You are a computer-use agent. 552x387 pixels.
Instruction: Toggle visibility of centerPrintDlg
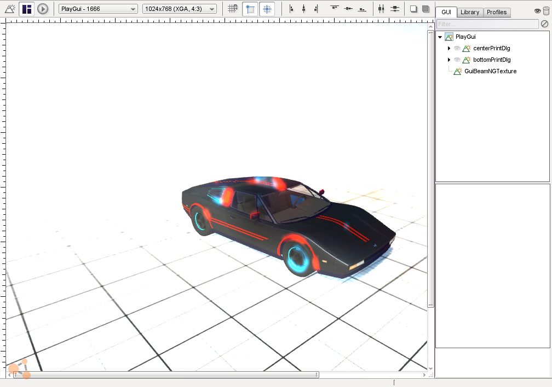click(x=457, y=48)
